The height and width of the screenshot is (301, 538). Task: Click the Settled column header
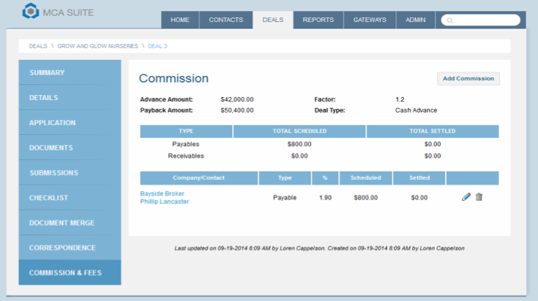click(x=419, y=178)
